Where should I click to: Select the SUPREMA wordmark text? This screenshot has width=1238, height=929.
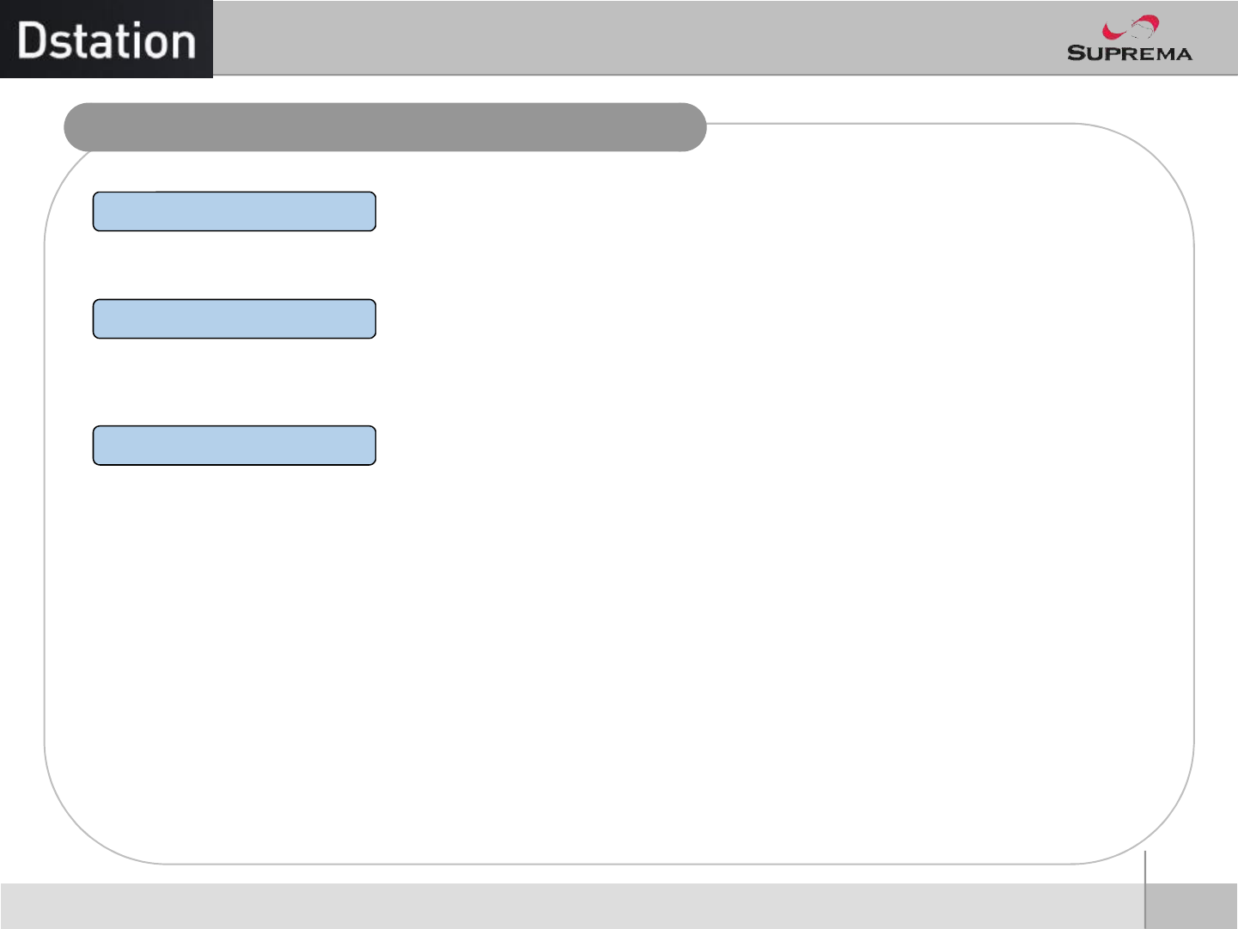click(x=1130, y=53)
